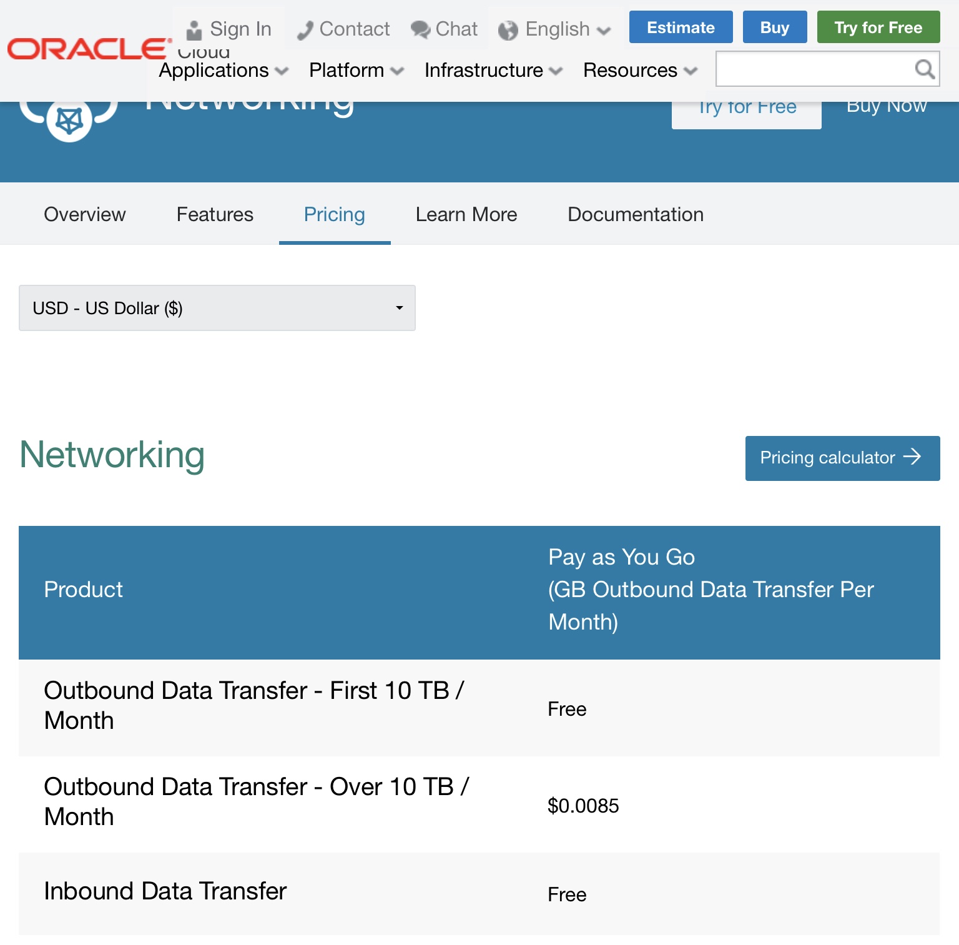Expand the Applications menu
The width and height of the screenshot is (959, 945).
223,71
